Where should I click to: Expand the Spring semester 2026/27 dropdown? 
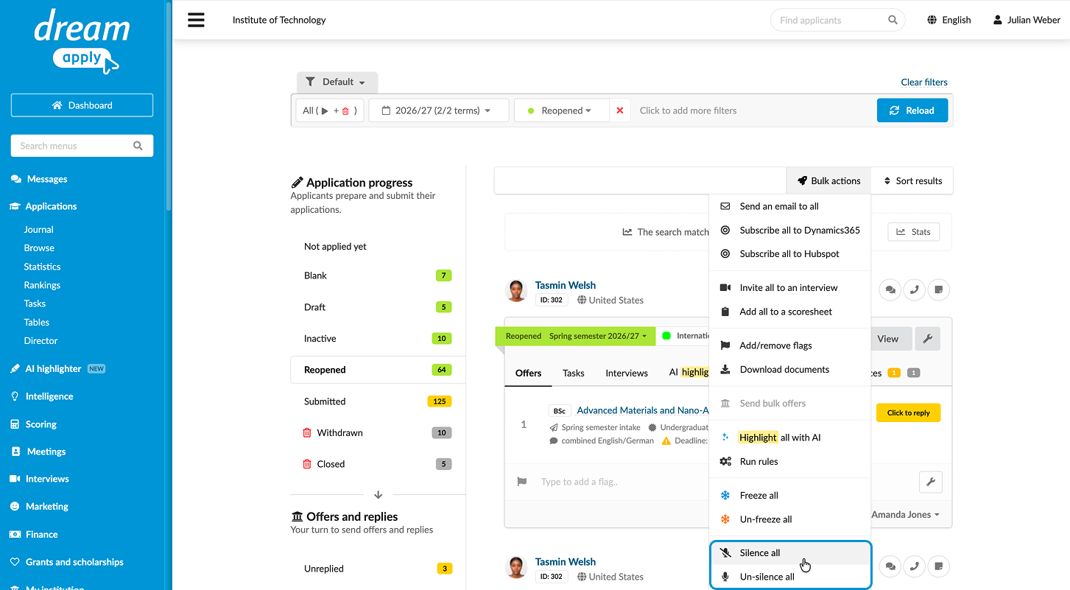(x=598, y=336)
